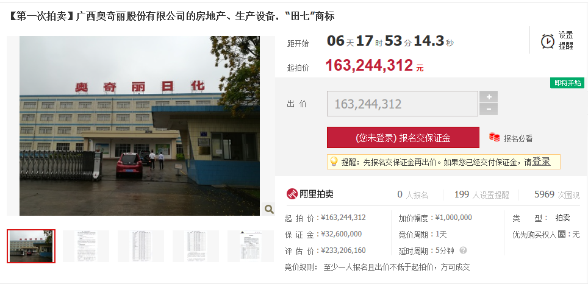Screen dimensions: 588x284
Task: Decrease bid with the minus button
Action: (489, 110)
